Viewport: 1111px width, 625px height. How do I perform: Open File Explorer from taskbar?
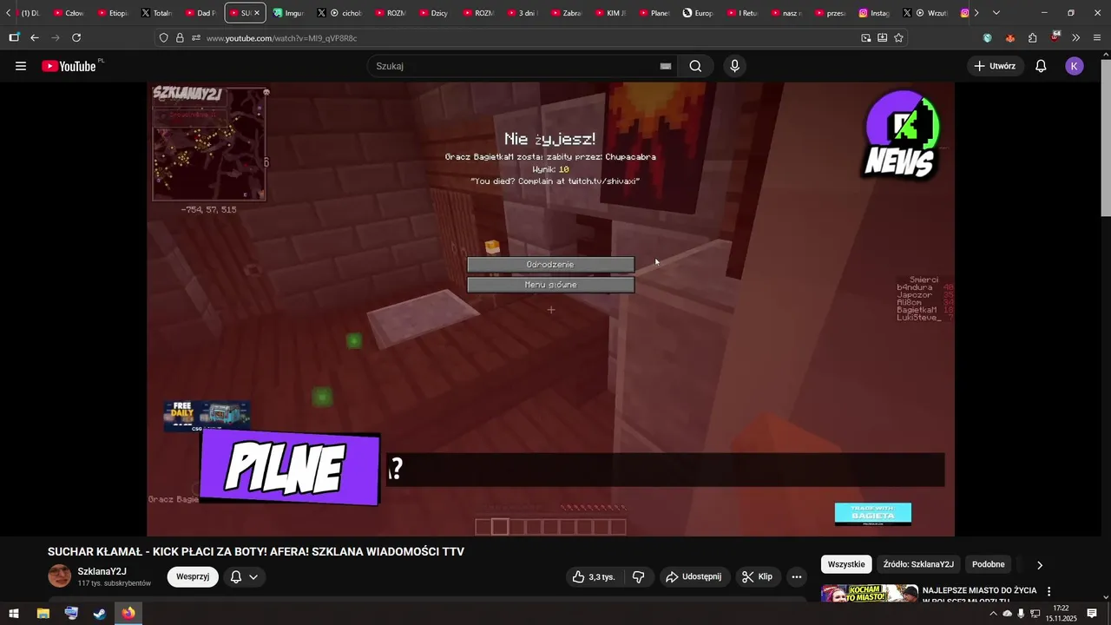(x=43, y=614)
